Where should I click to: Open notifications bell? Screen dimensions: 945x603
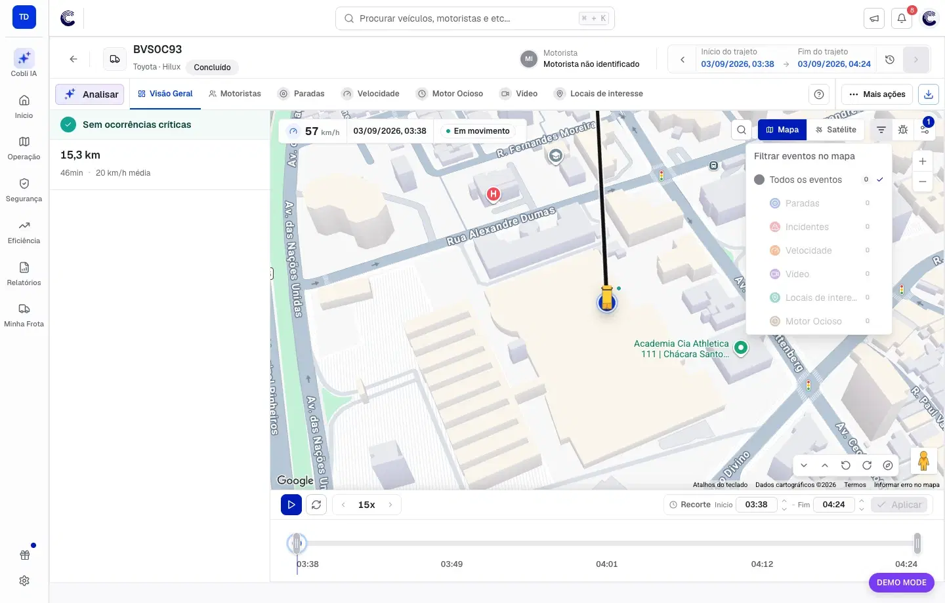point(902,18)
